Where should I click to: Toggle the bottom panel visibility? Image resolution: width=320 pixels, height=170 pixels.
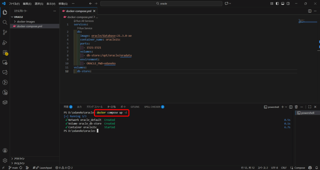click(282, 3)
